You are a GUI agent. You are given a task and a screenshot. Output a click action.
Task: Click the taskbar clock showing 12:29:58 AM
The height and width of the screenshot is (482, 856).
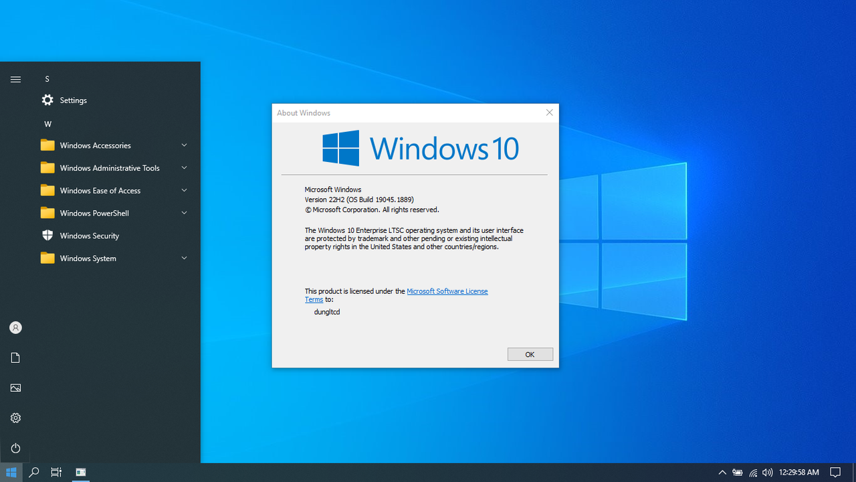(x=798, y=473)
